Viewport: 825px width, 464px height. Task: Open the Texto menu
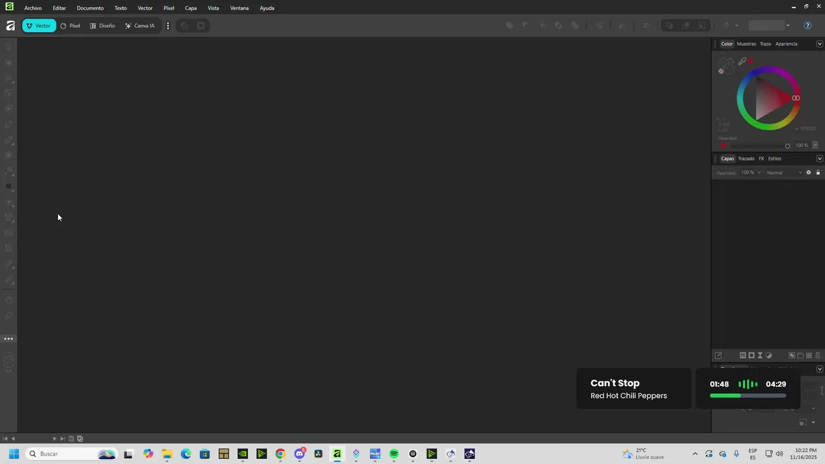(x=121, y=8)
